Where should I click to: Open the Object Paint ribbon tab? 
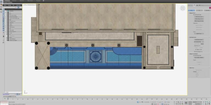pyautogui.click(x=30, y=1)
